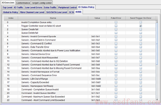Check Fatal Error for Internal Device Error
161x105 pixels.
tap(116, 54)
